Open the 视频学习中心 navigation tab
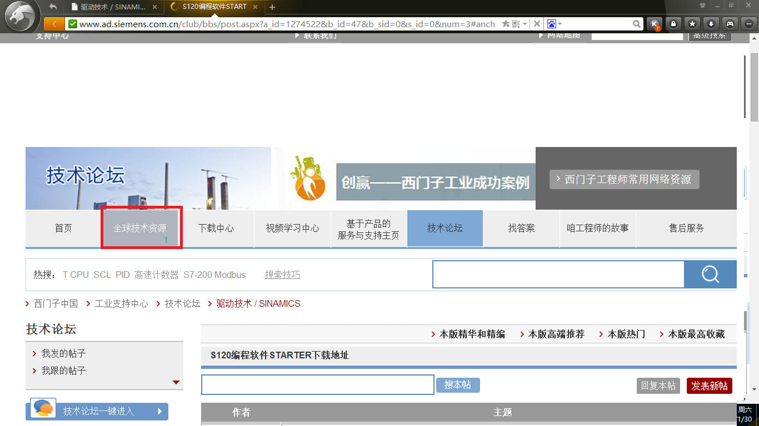The width and height of the screenshot is (759, 426). (292, 228)
